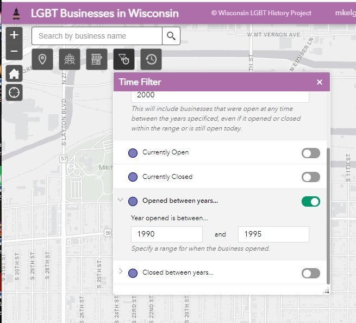Return map to default home extent
The width and height of the screenshot is (356, 323).
tap(14, 73)
